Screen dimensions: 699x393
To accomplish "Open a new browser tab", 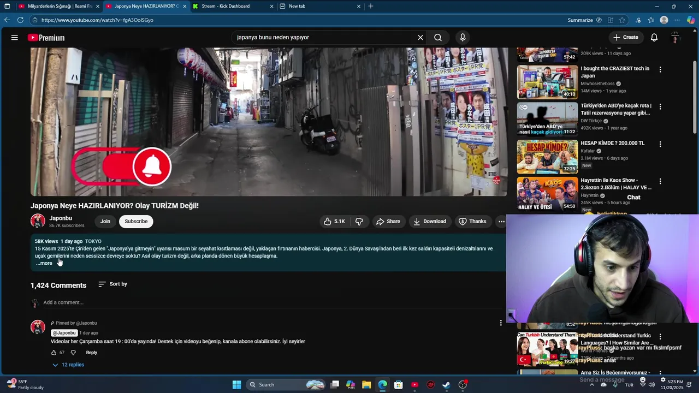I will 371,6.
